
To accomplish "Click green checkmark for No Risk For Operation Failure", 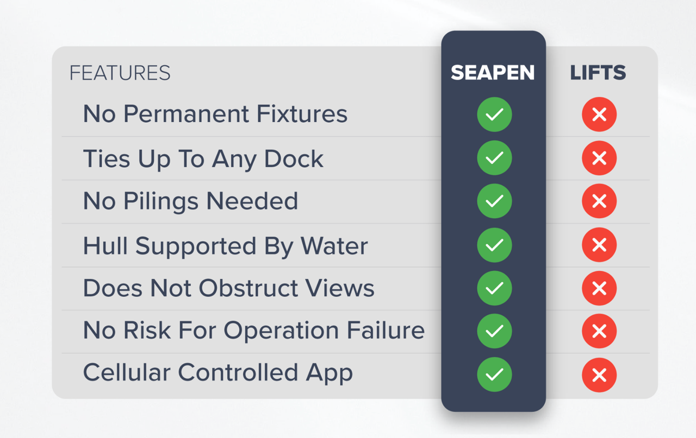I will (x=494, y=331).
